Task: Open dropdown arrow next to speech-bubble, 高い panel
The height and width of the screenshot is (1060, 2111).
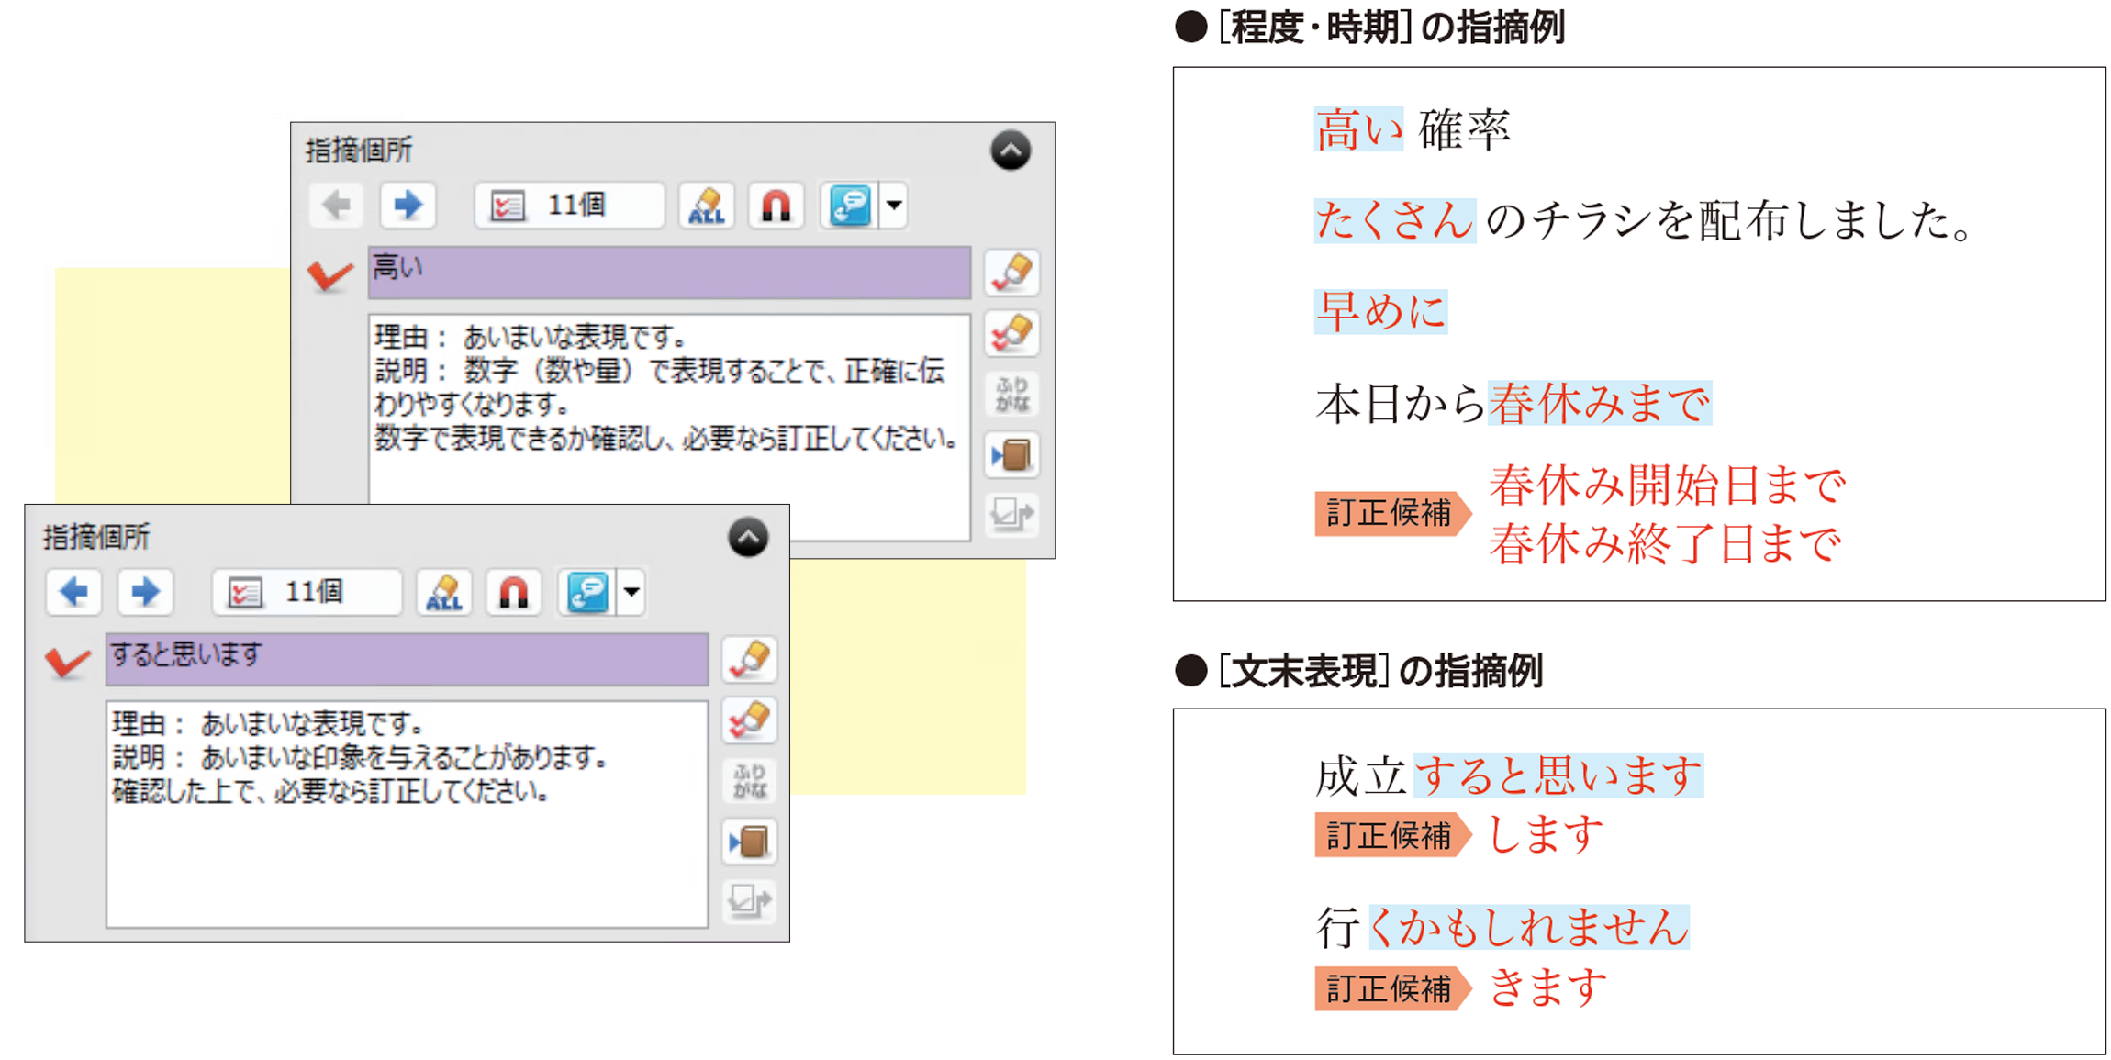Action: pos(894,205)
